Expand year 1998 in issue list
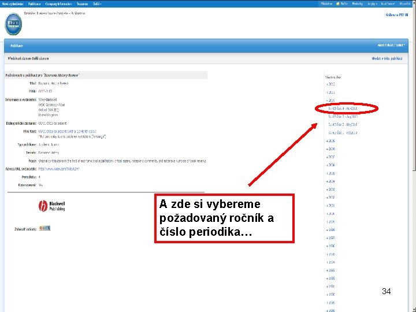Viewport: 416px width, 312px height. (x=330, y=230)
